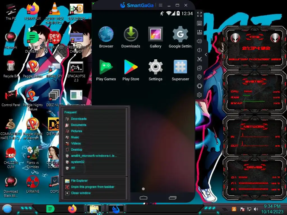Open green chat app on taskbar
Image resolution: width=287 pixels, height=215 pixels.
pyautogui.click(x=50, y=209)
